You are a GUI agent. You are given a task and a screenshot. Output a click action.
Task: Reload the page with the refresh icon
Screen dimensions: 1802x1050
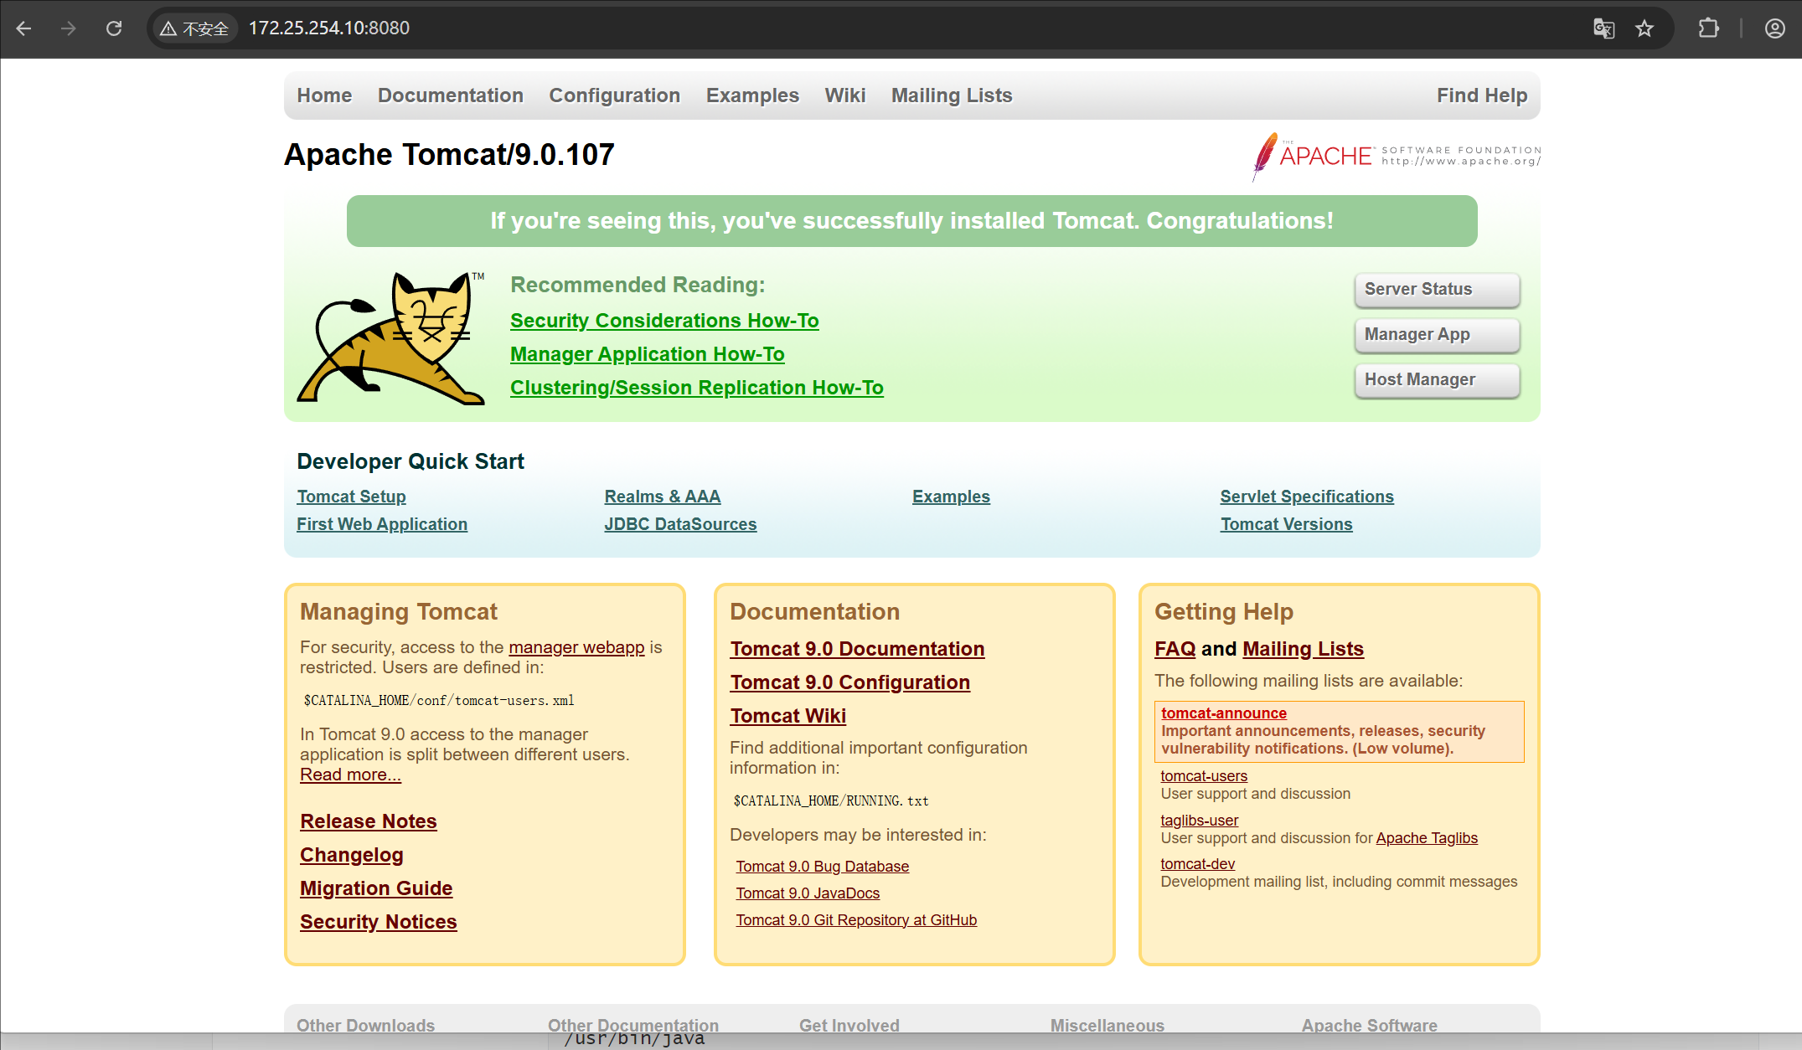click(x=114, y=28)
